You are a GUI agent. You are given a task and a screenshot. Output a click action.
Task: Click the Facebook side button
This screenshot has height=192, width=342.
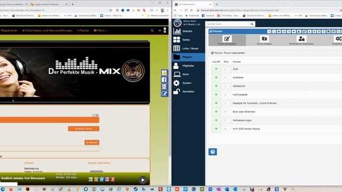[x=164, y=79]
